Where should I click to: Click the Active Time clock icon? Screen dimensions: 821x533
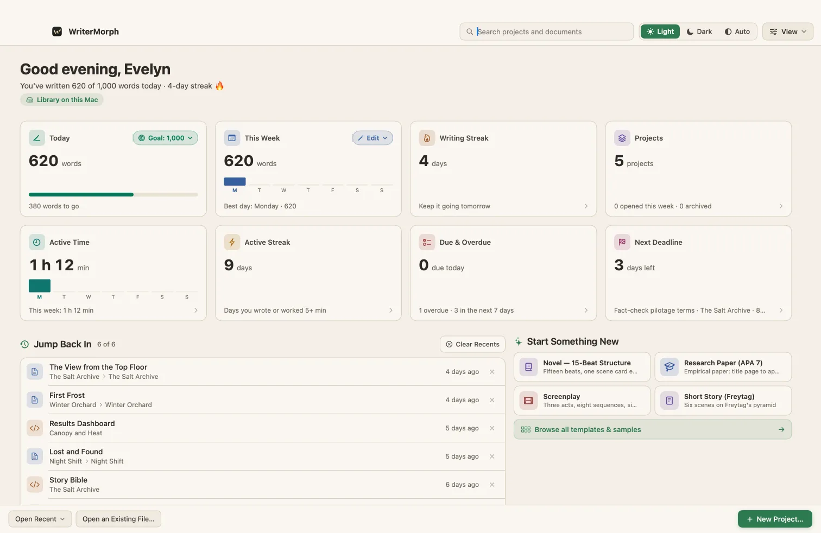tap(36, 242)
